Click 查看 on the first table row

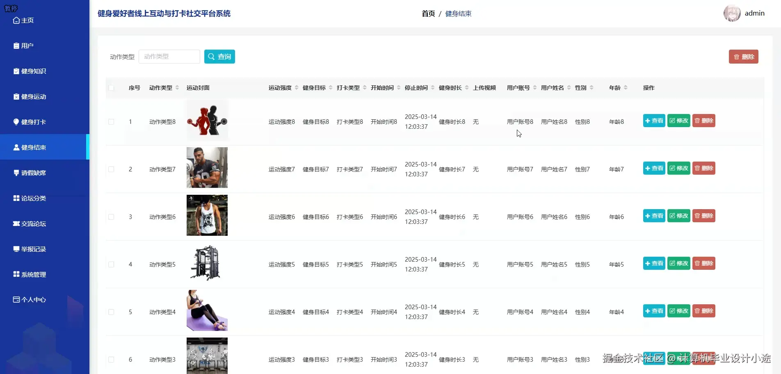pos(653,121)
